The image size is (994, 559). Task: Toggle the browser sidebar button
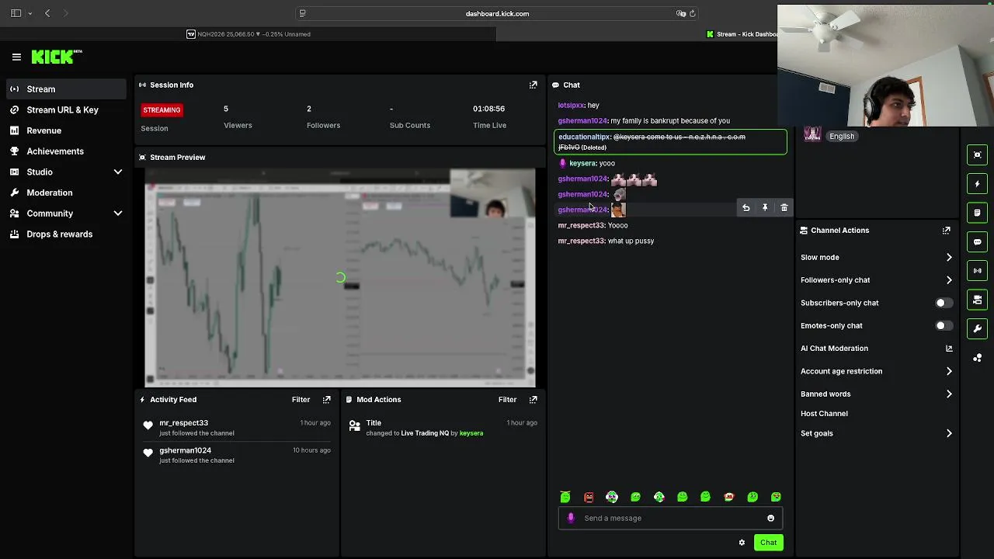click(x=16, y=13)
